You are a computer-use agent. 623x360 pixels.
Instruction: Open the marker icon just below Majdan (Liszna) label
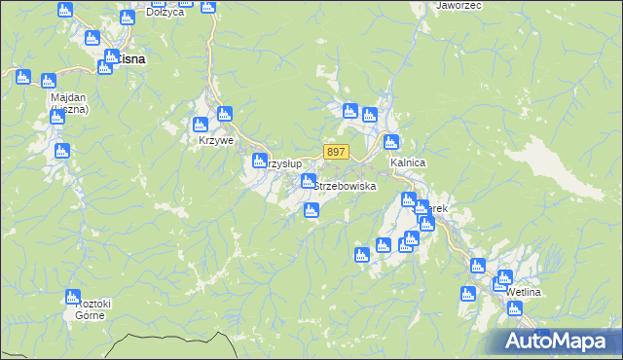57,117
